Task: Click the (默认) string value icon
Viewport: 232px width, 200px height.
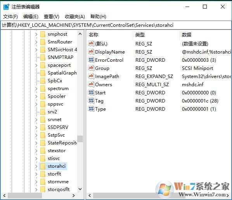Action: tap(91, 43)
